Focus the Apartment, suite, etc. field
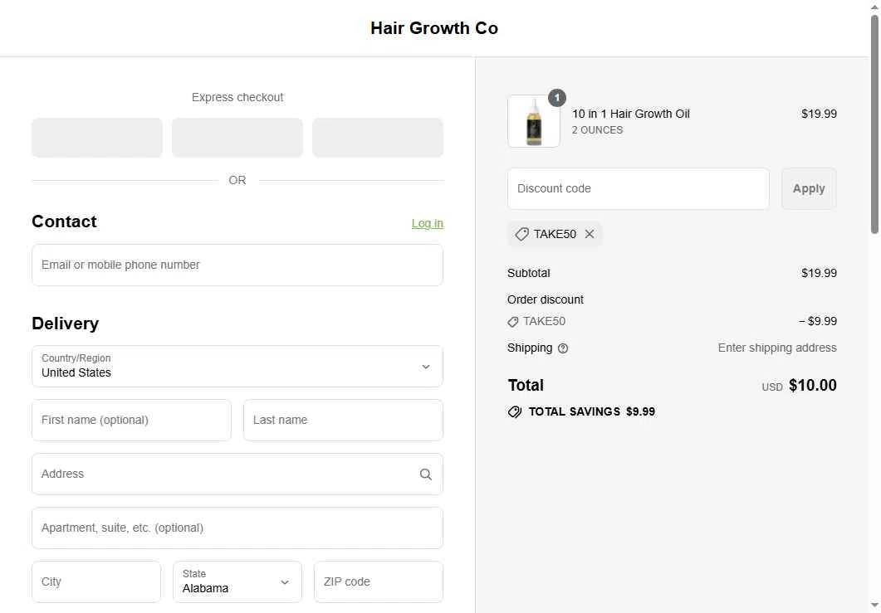This screenshot has height=613, width=881. click(x=237, y=528)
